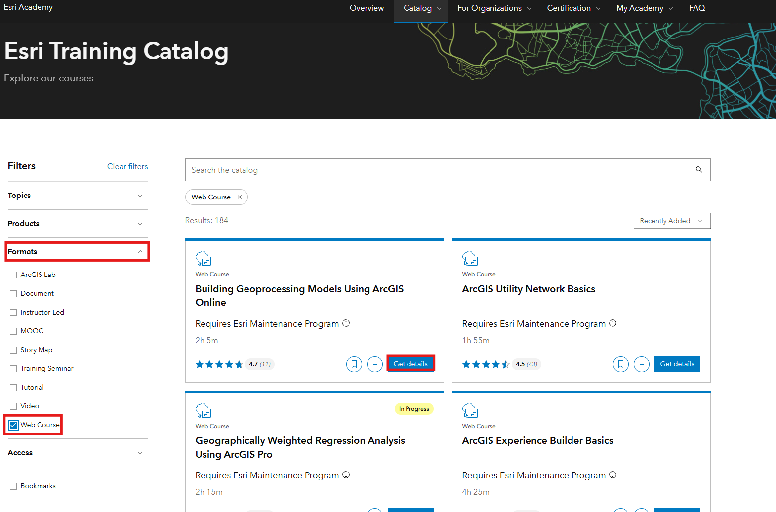The image size is (776, 512).
Task: Click star rating of ArcGIS Utility Network Basics
Action: (x=486, y=364)
